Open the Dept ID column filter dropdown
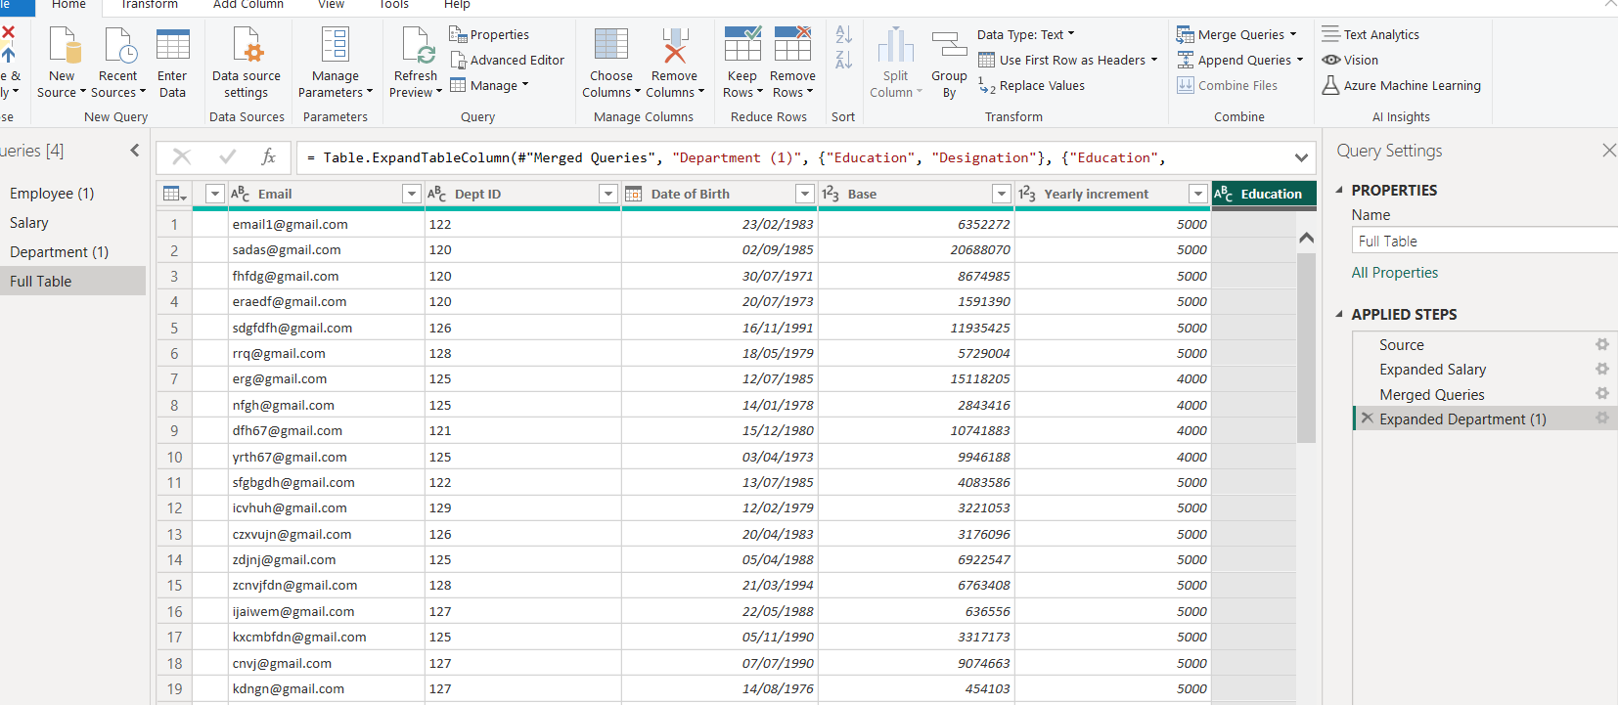 coord(608,194)
